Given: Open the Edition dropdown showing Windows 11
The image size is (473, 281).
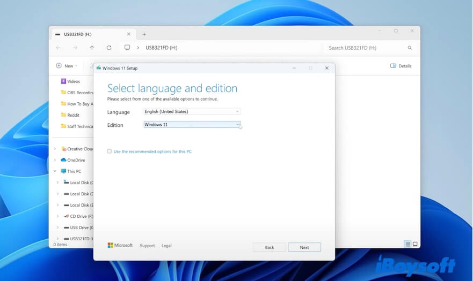Looking at the screenshot, I should [x=192, y=125].
